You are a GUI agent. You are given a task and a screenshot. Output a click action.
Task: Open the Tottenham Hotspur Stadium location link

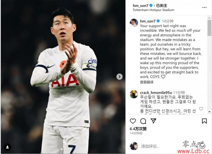[x=153, y=10]
